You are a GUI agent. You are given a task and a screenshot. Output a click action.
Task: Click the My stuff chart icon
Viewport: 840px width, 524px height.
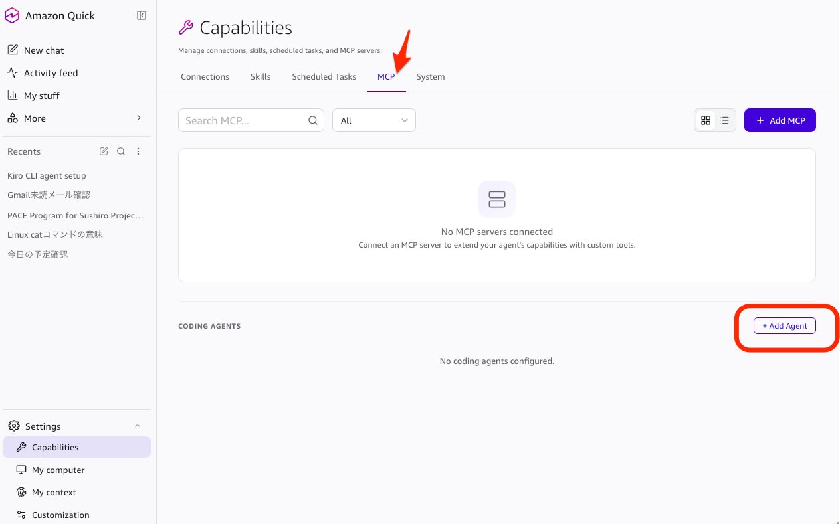(x=12, y=96)
